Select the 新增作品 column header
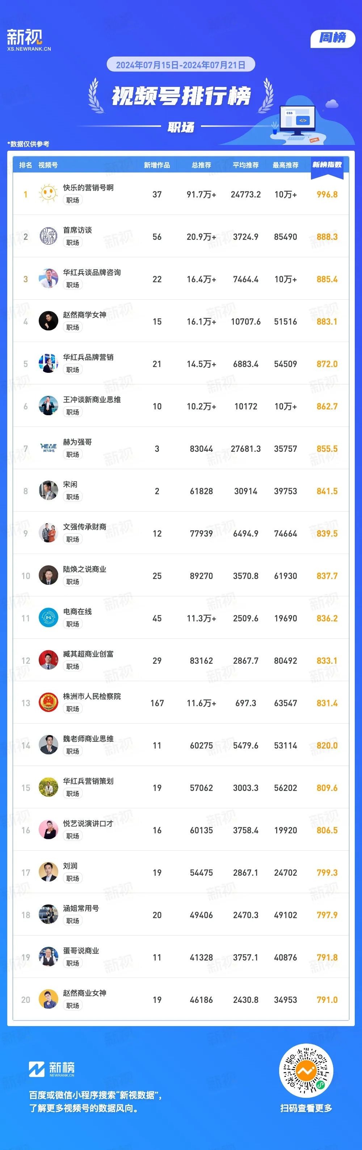The image size is (362, 1150). 157,165
